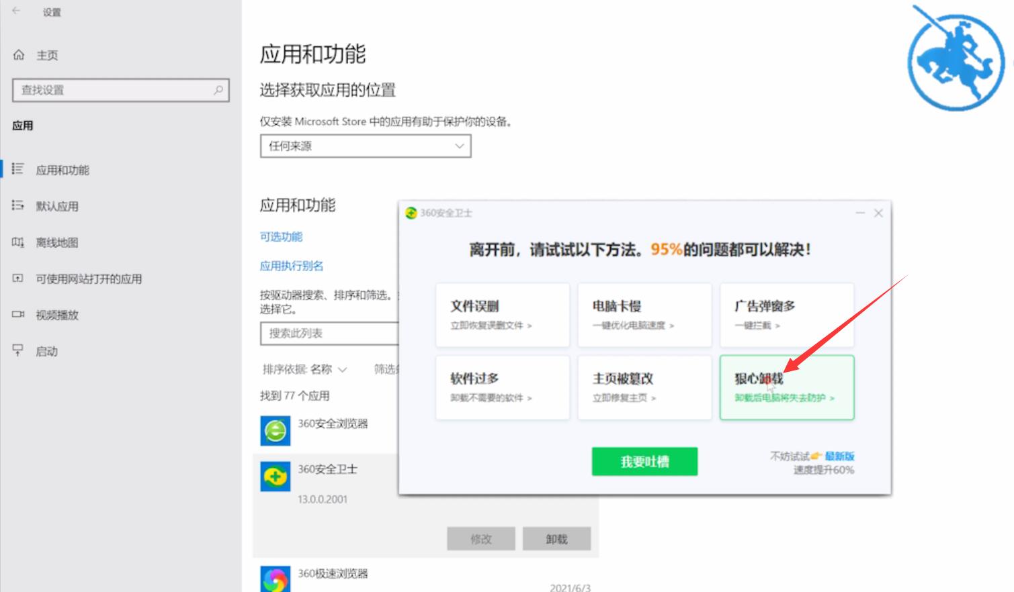Open the 排序依据: 名称 sort dropdown

pos(304,369)
